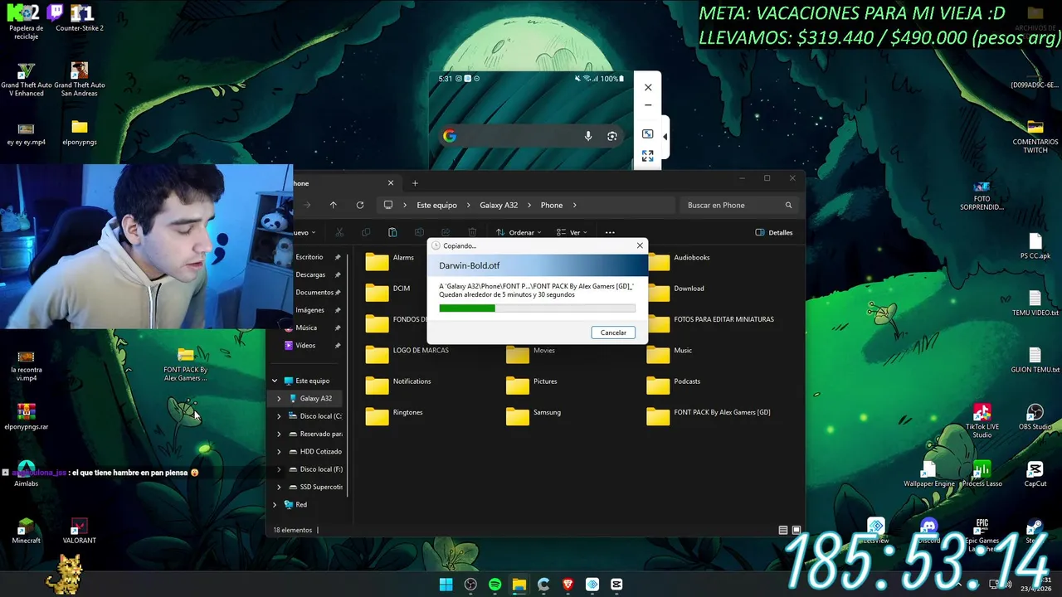Open the VALORANT desktop shortcut

click(x=80, y=531)
